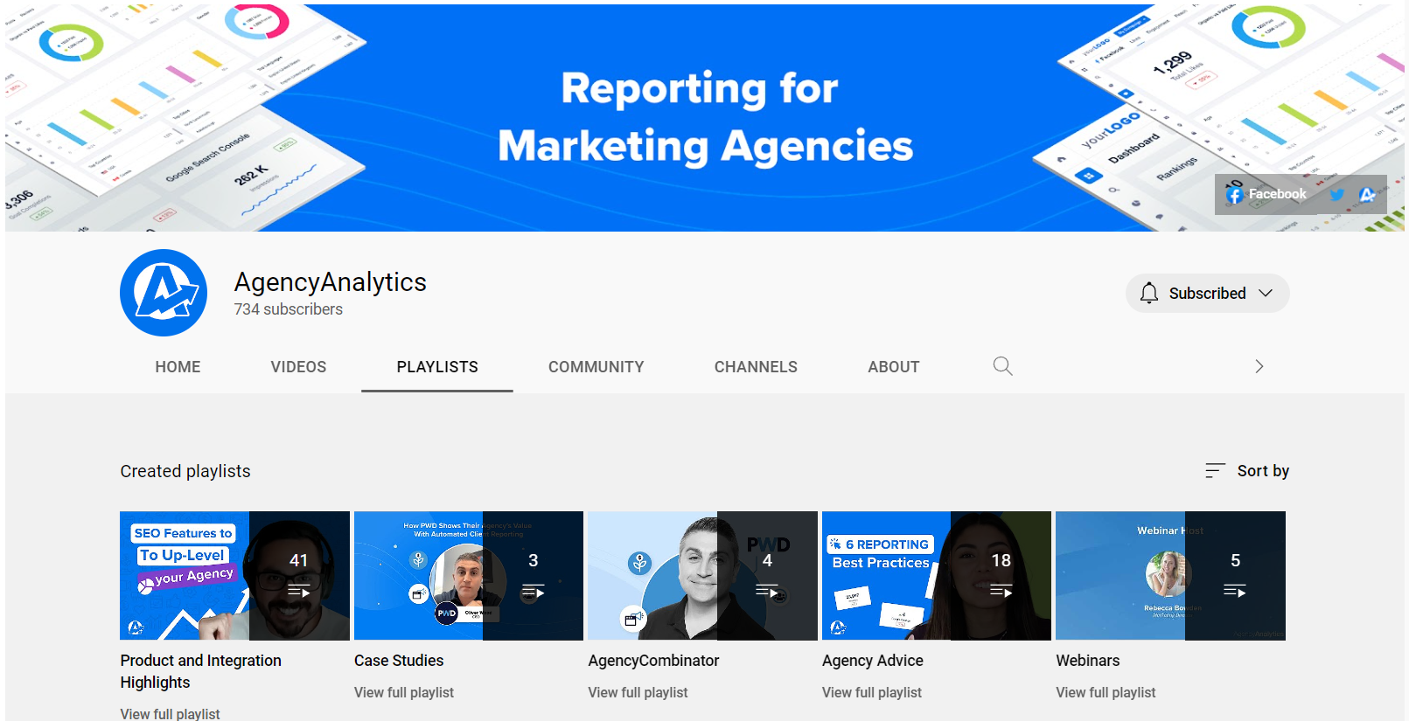
Task: Open the AgencyCombinator playlist thumbnail
Action: tap(702, 576)
